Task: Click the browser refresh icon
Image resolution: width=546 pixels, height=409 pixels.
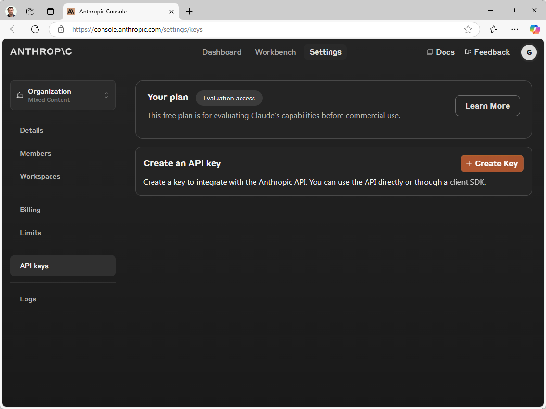Action: pyautogui.click(x=35, y=29)
